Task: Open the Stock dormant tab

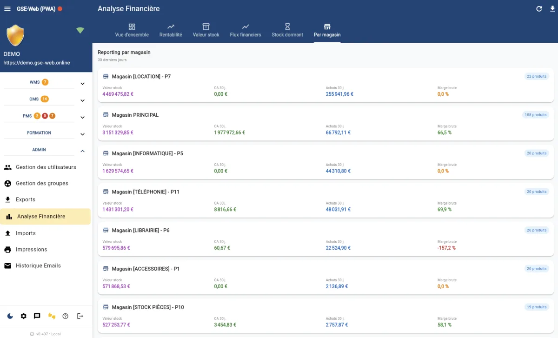Action: pos(287,30)
